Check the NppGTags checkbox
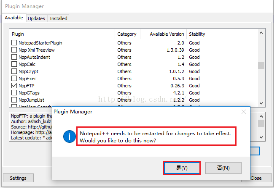Screen dimensions: 277x189 tap(14, 93)
